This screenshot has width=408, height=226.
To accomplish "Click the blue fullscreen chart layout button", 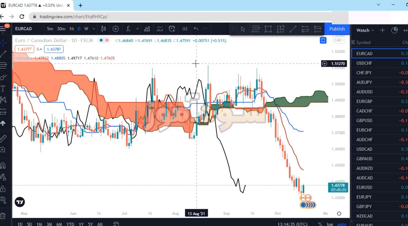I will [323, 40].
